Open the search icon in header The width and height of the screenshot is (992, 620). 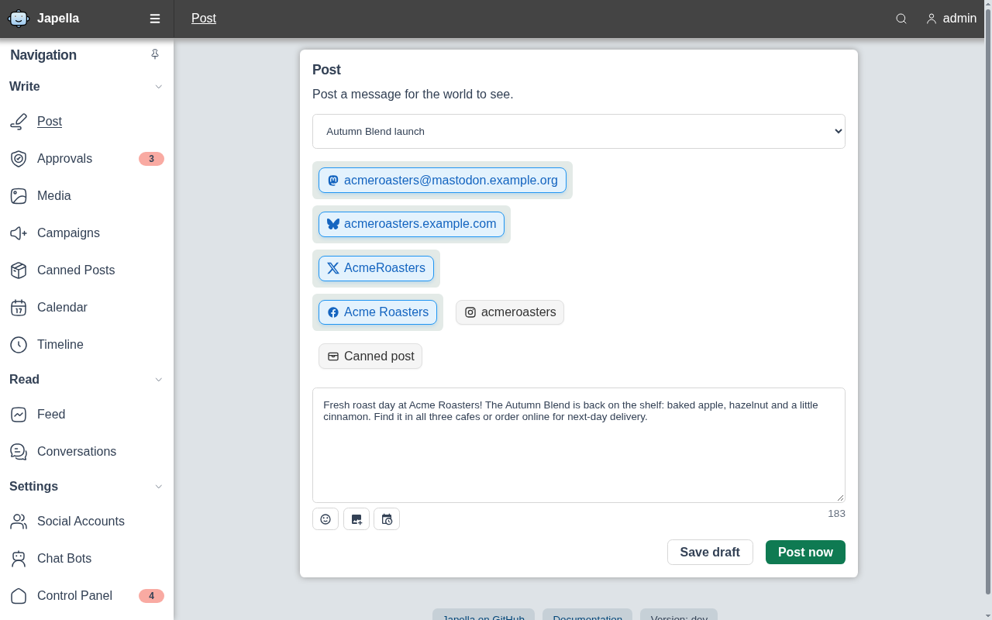(x=901, y=19)
